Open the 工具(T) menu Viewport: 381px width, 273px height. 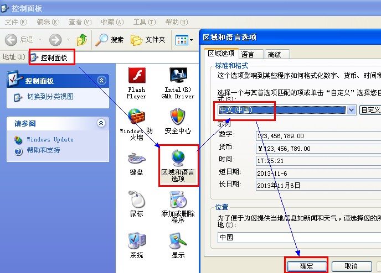pos(143,22)
